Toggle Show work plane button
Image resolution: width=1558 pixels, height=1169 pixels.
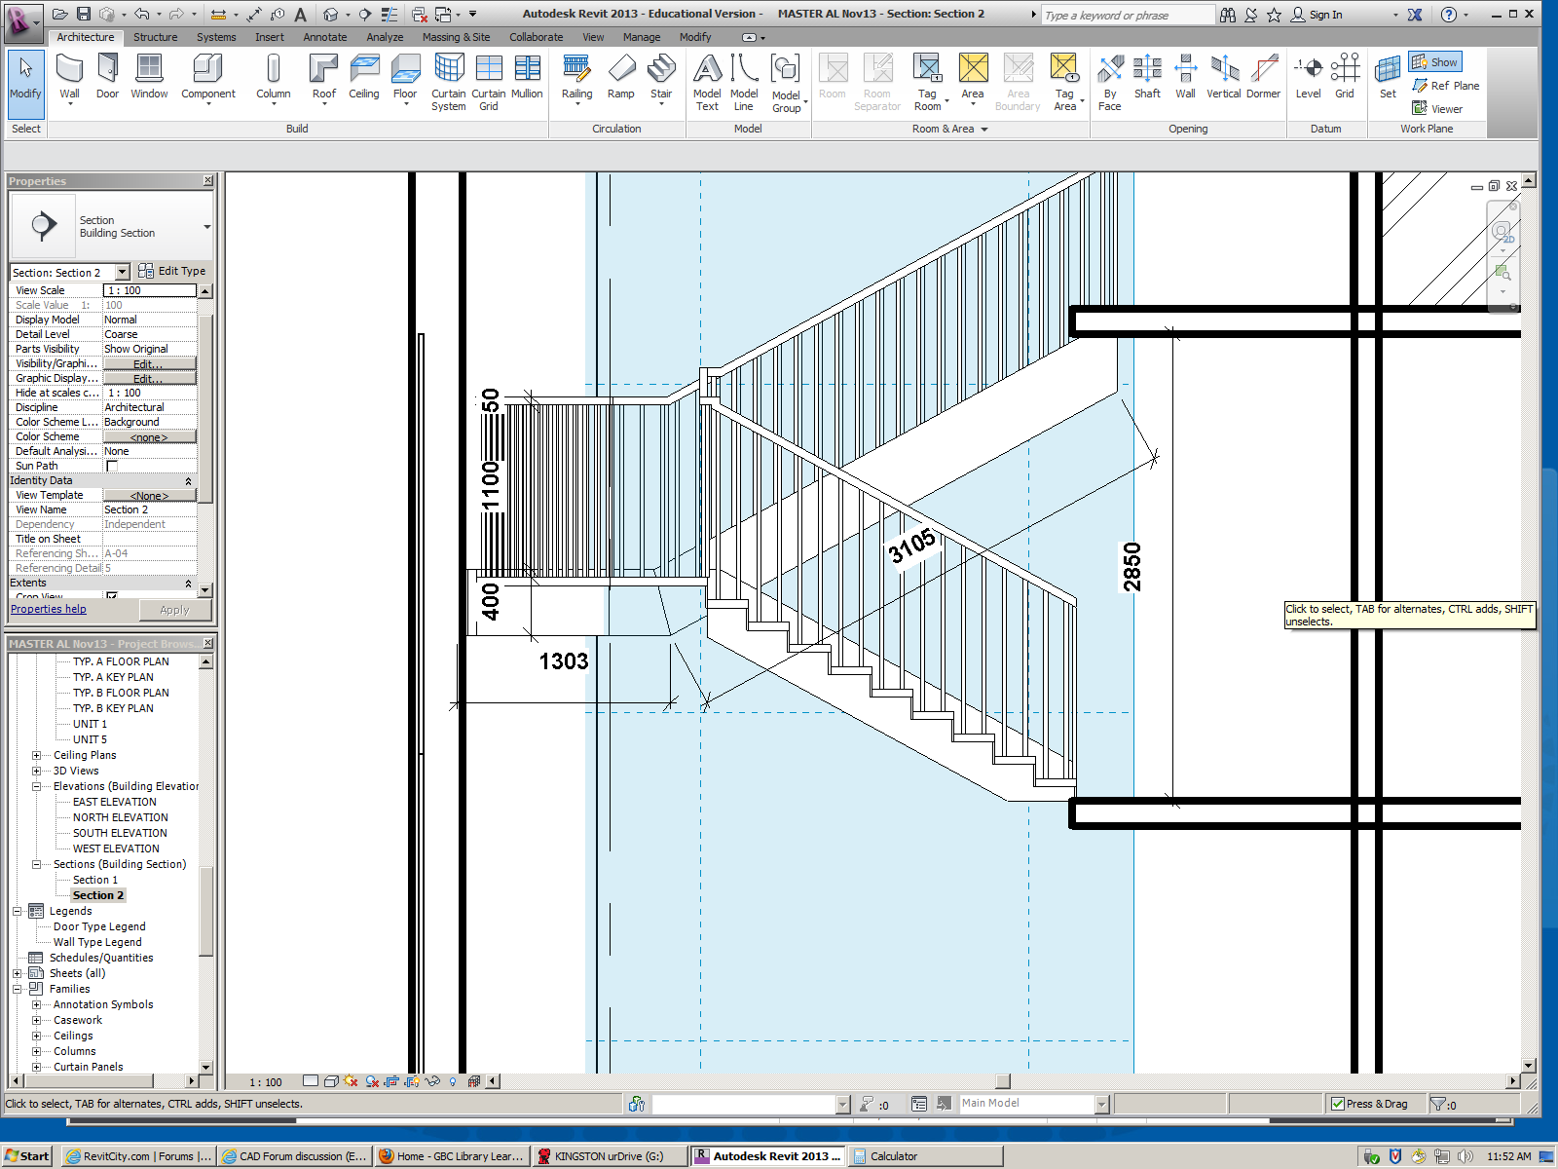point(1435,62)
